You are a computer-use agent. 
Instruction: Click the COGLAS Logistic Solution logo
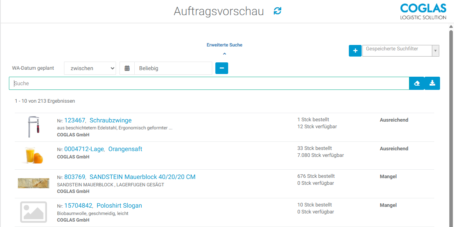point(423,11)
